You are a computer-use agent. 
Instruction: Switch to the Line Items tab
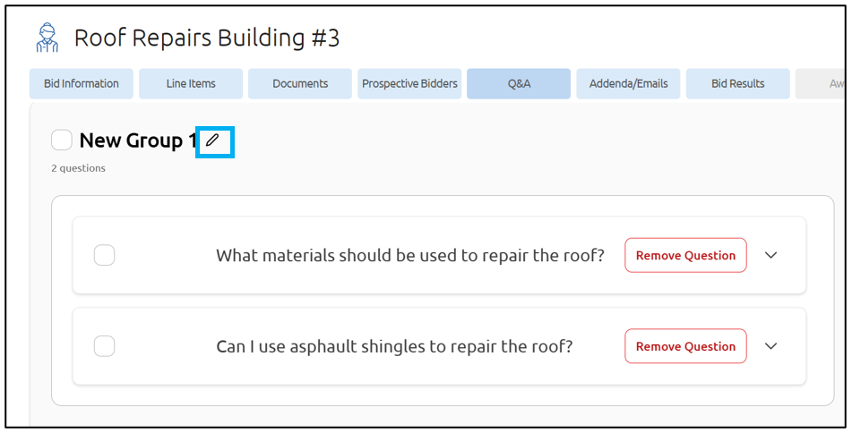(191, 84)
